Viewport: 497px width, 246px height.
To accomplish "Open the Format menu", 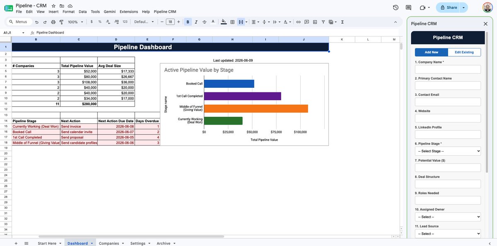I will click(69, 12).
